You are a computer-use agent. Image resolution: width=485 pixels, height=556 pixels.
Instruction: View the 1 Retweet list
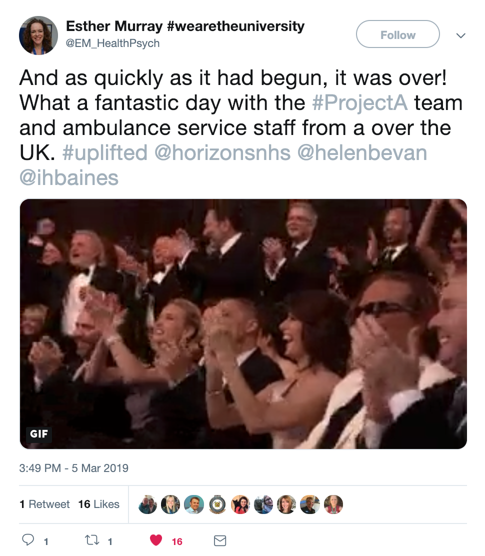[44, 504]
